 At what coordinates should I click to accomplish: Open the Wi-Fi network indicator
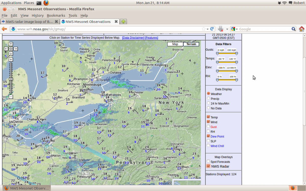coord(284,3)
